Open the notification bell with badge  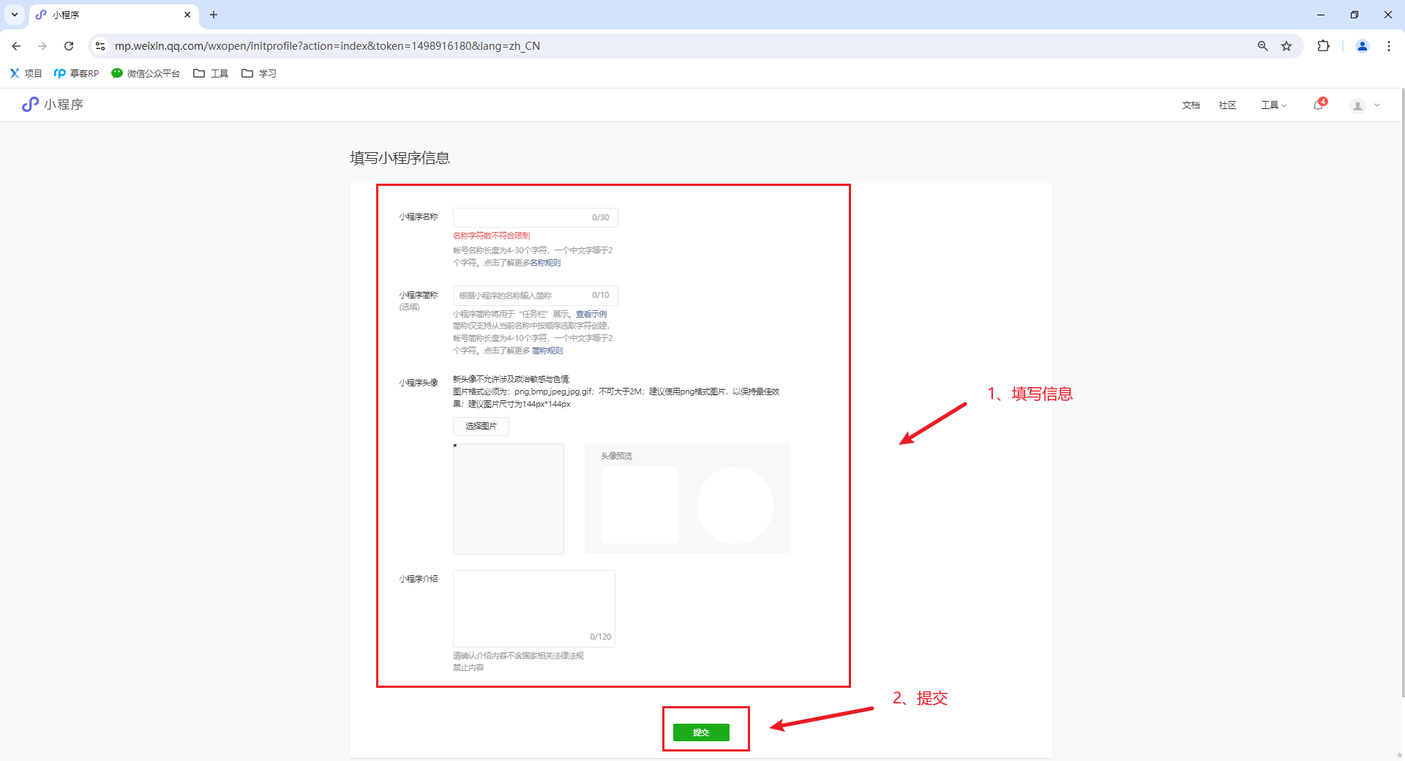tap(1319, 105)
